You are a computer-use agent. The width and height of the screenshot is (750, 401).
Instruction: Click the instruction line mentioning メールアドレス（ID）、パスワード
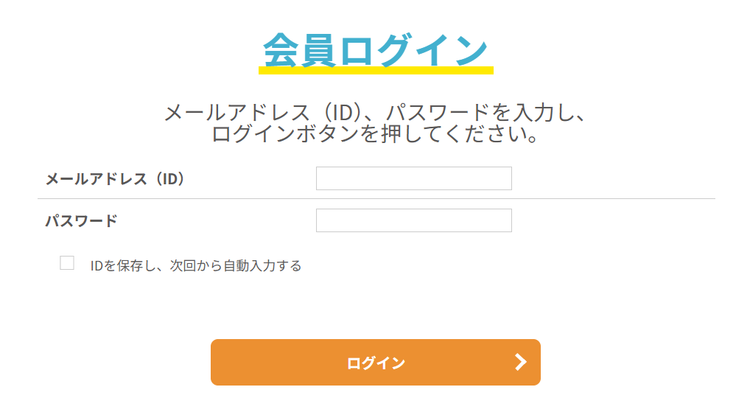375,113
